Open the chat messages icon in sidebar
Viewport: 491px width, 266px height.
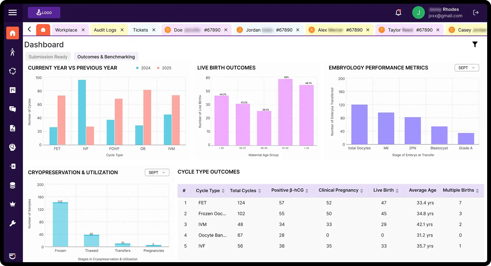[12, 109]
